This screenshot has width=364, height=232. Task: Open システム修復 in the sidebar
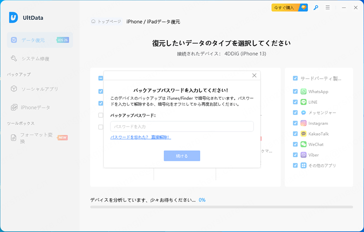pos(35,59)
